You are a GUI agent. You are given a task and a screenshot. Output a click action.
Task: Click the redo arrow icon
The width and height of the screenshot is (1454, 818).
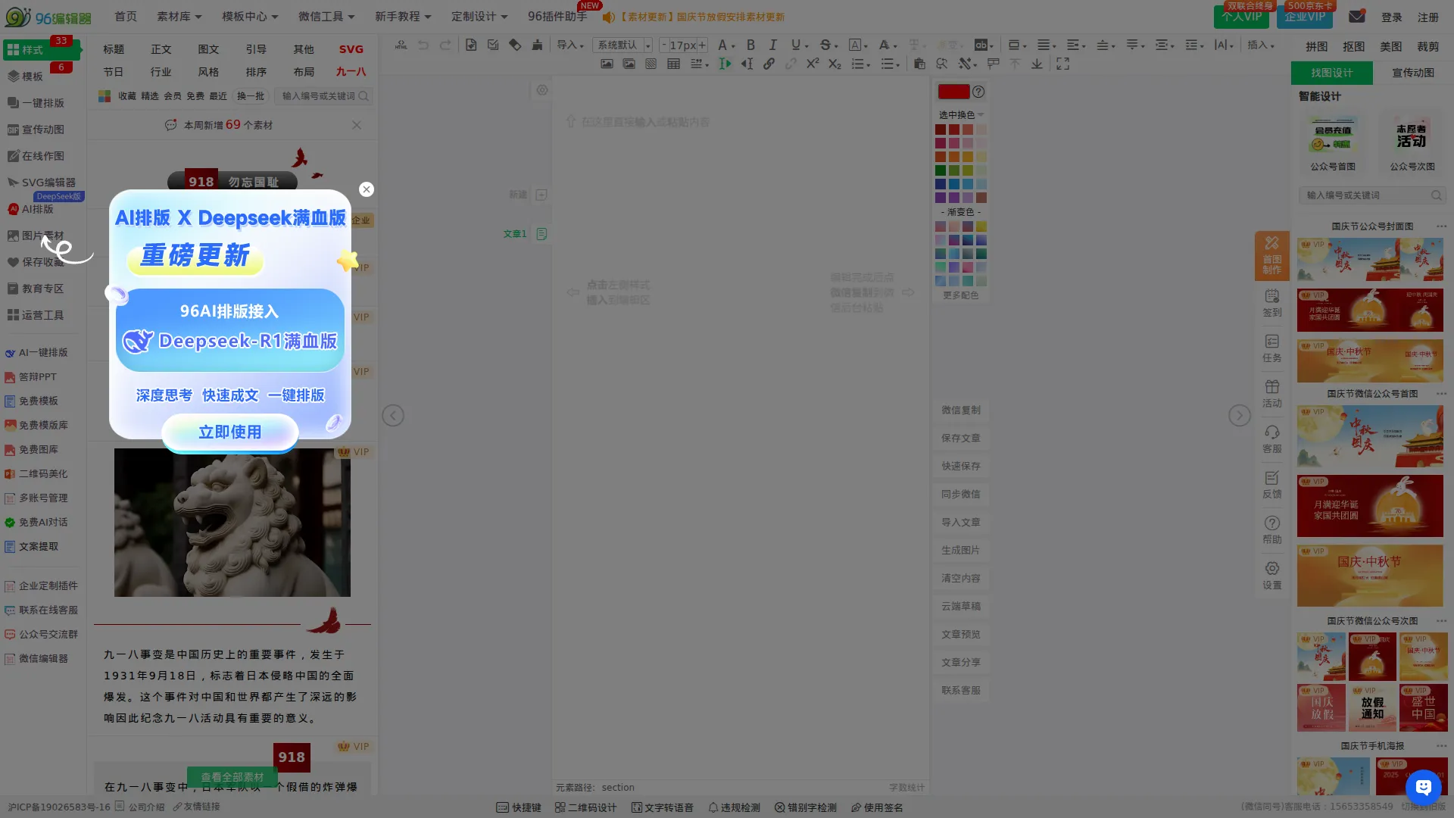[x=445, y=45]
